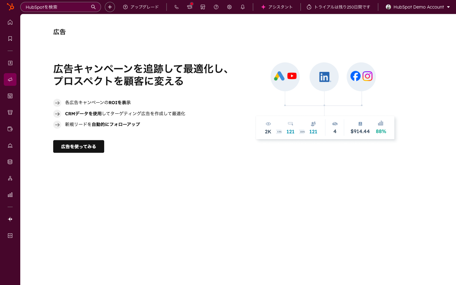Click the search magnifier icon

(x=93, y=7)
